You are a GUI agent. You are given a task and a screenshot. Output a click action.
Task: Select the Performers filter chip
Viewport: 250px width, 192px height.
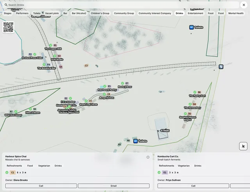pos(22,13)
